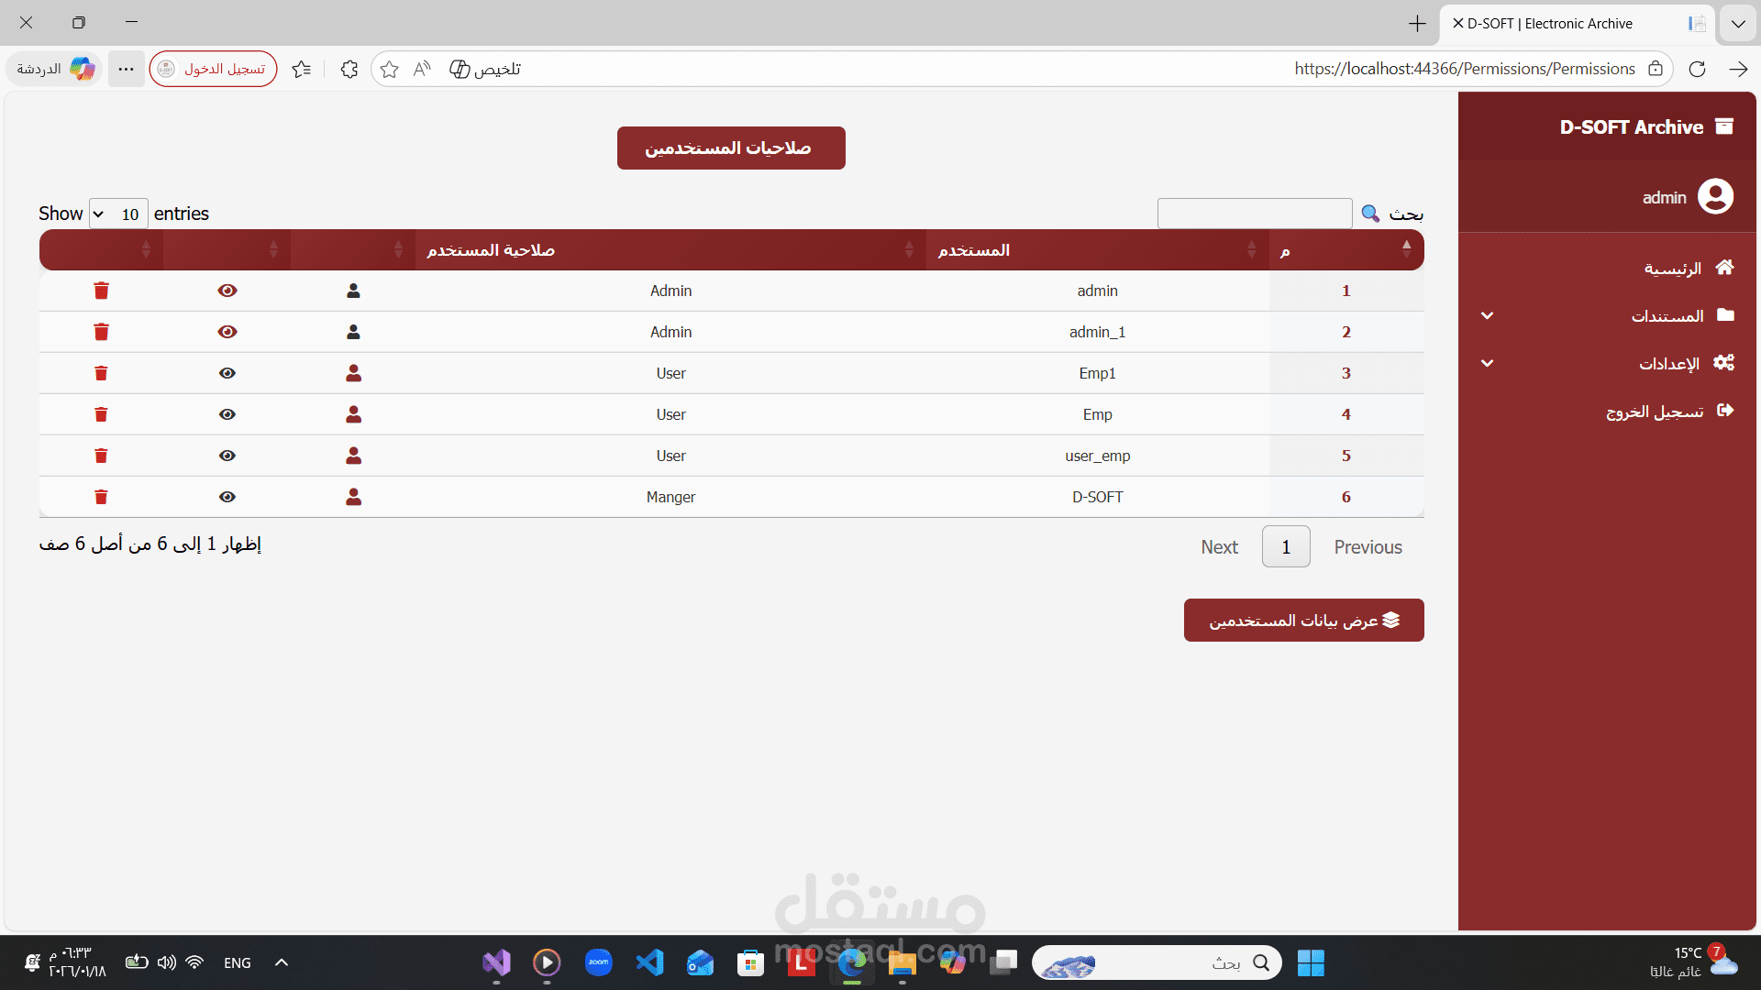Click the table search input field
1761x990 pixels.
[x=1254, y=214]
